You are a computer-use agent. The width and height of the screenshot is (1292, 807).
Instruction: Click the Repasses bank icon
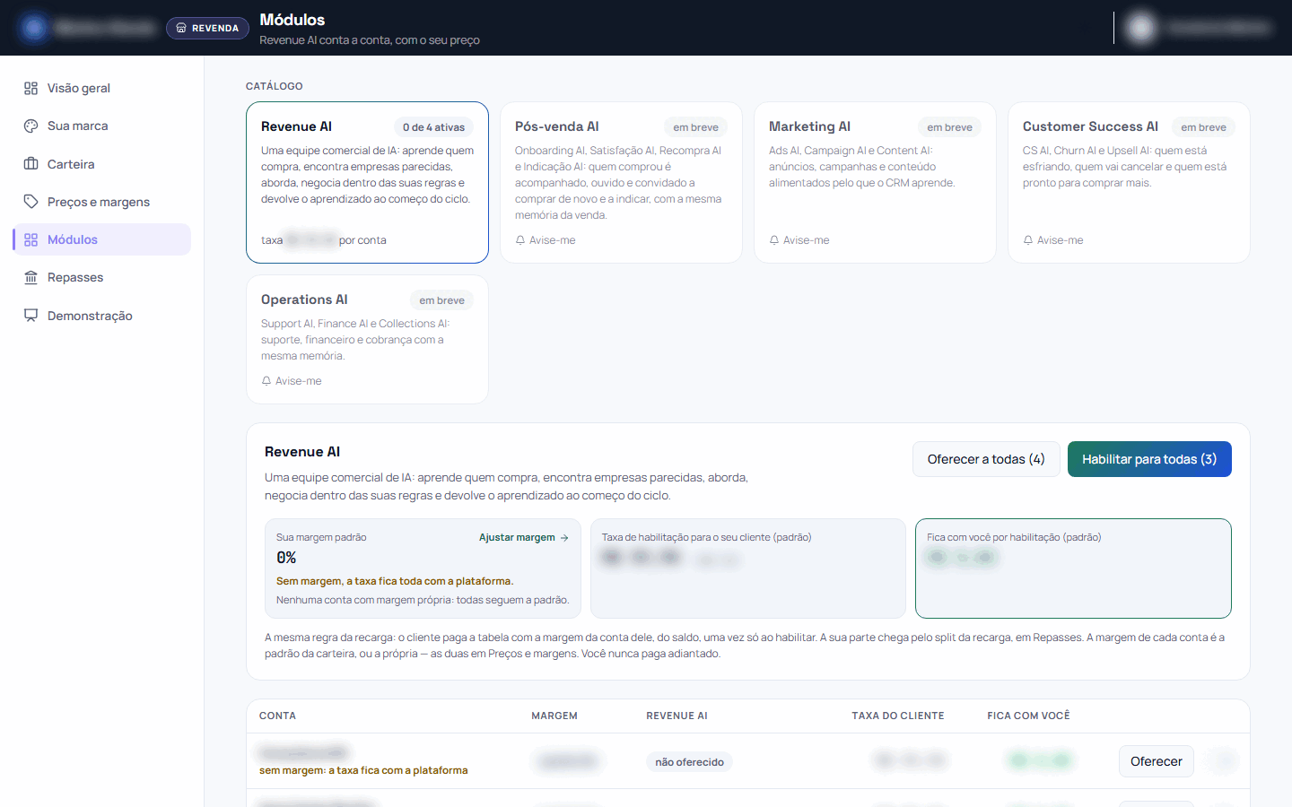(x=31, y=278)
